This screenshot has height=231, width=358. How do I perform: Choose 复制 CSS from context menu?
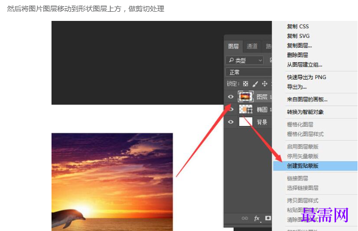298,27
